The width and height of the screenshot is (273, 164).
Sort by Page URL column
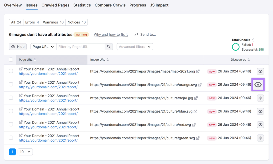coord(27,60)
